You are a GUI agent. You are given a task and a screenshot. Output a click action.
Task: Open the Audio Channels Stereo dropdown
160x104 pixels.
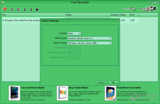[x=74, y=57]
